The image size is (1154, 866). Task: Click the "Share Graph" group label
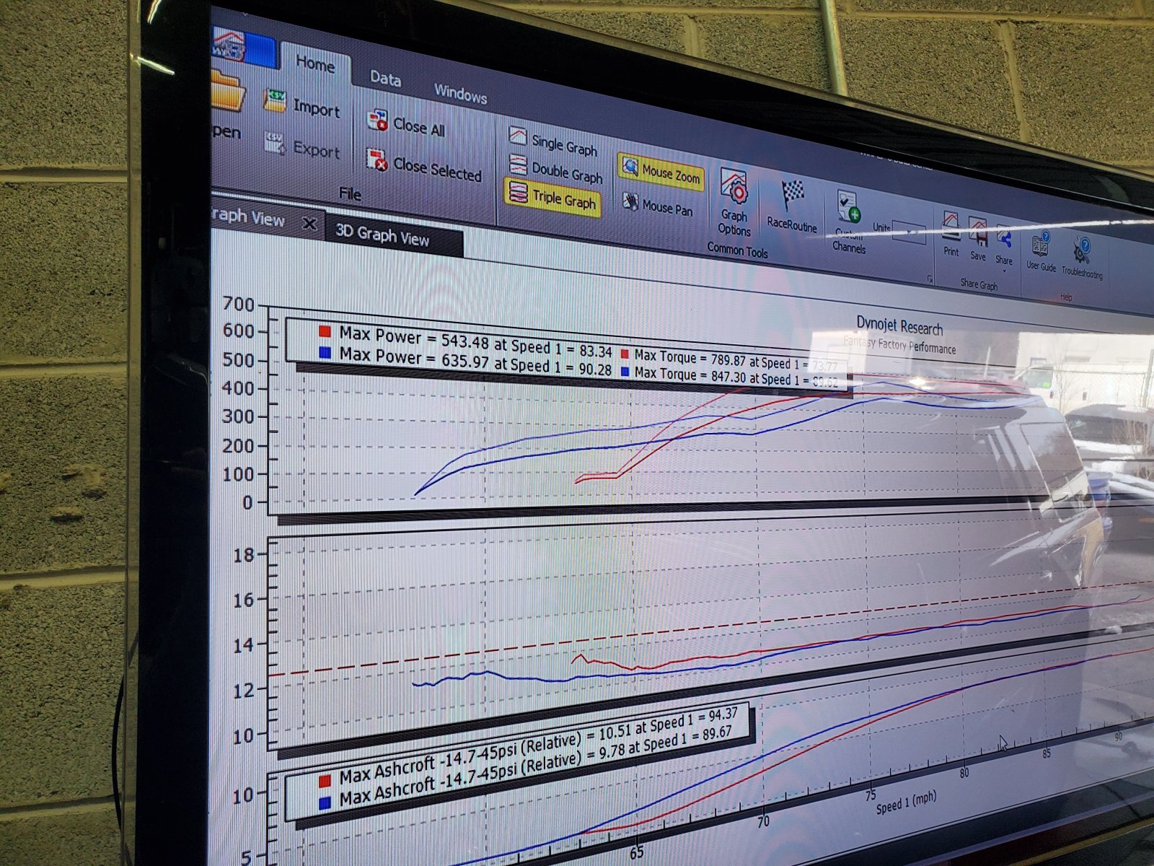point(979,284)
